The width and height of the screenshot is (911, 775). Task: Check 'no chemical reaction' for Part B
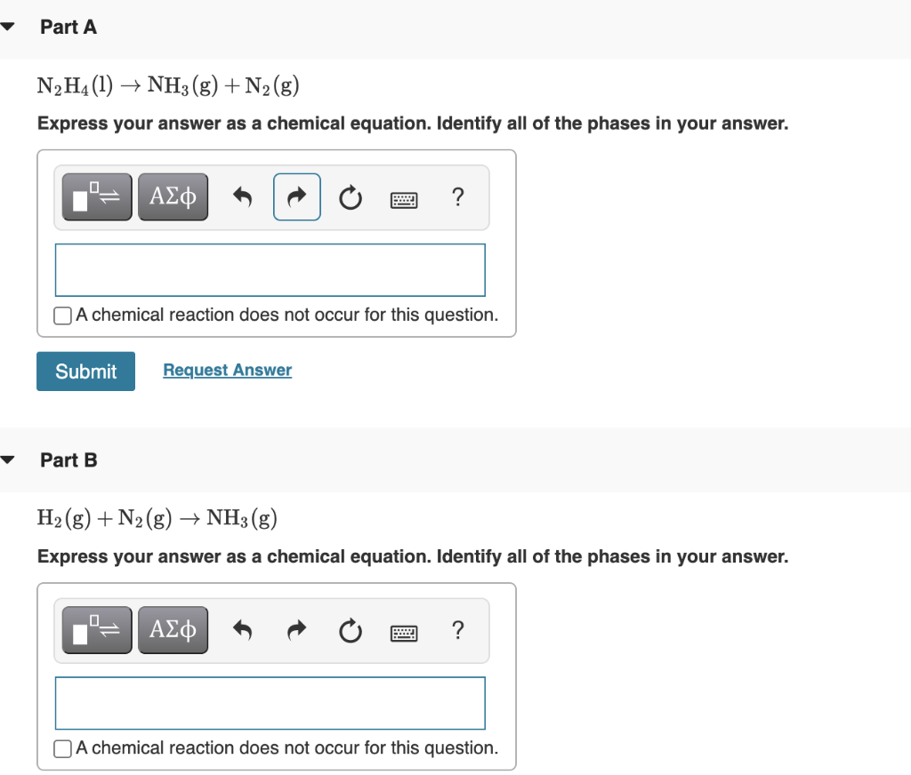coord(62,748)
